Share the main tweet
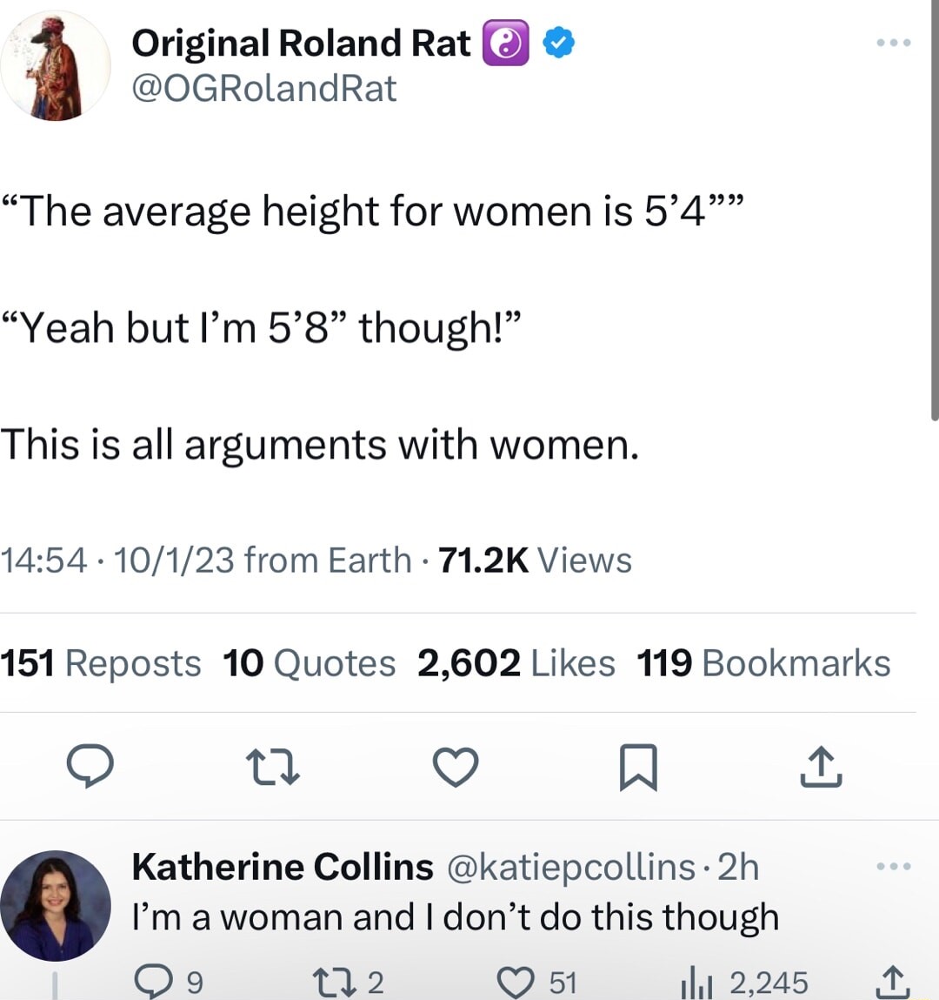The image size is (939, 1000). click(821, 766)
